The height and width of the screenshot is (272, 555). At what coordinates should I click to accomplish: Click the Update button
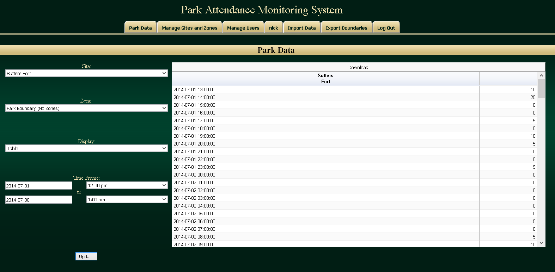point(86,256)
